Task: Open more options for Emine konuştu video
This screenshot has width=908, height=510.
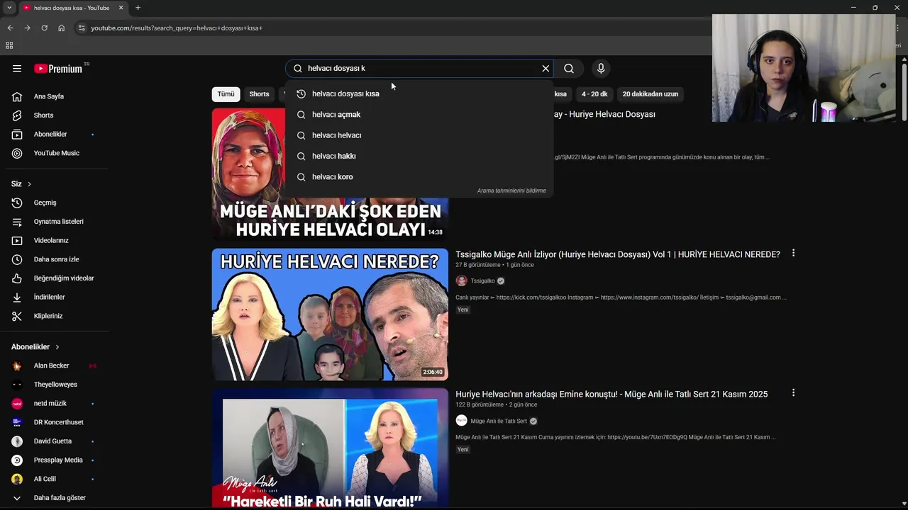Action: [x=793, y=393]
